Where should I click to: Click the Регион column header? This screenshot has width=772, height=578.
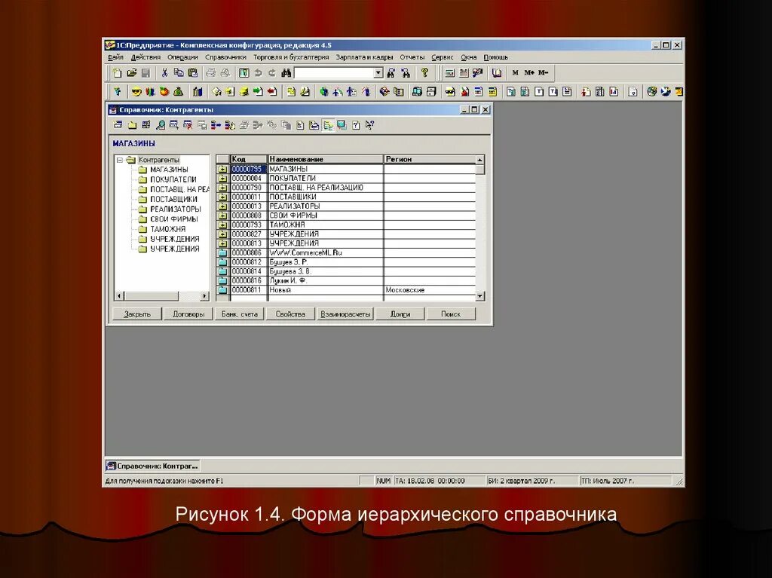[x=430, y=159]
